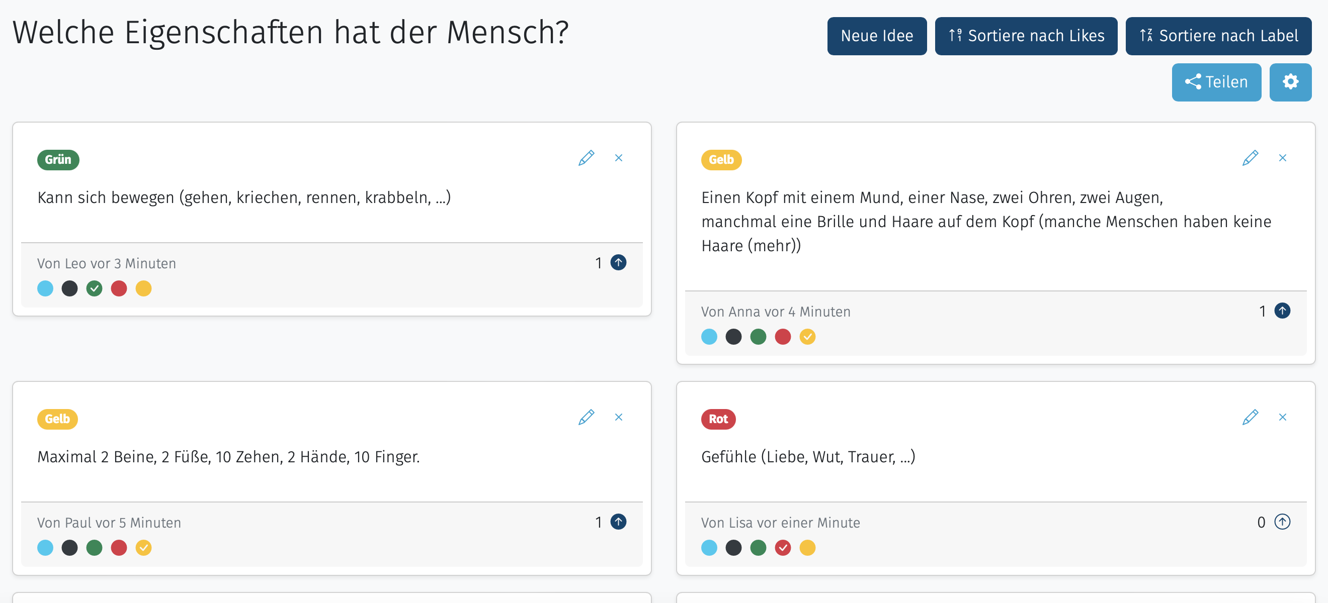This screenshot has height=603, width=1328.
Task: Edit Lisa's Gefühle idea
Action: tap(1250, 417)
